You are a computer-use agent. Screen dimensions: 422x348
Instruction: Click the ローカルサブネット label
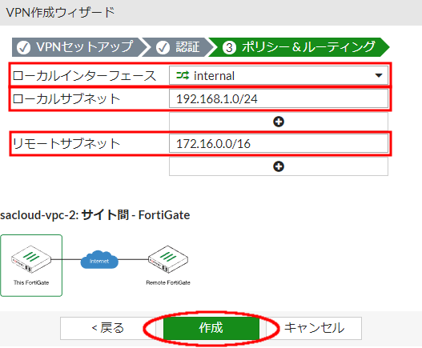66,98
